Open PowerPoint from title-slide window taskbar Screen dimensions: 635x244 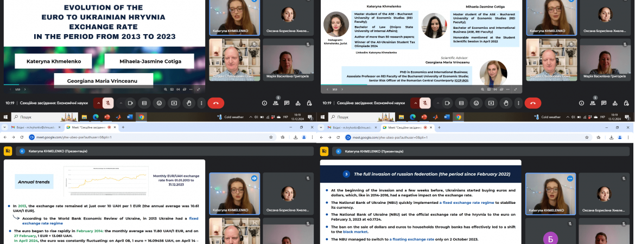pos(107,117)
